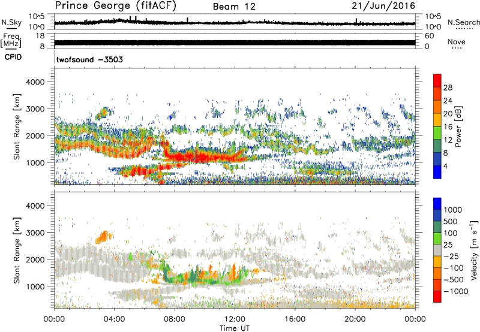Image resolution: width=480 pixels, height=332 pixels.
Task: Click the black frequency band in the Freq panel
Action: [x=235, y=43]
